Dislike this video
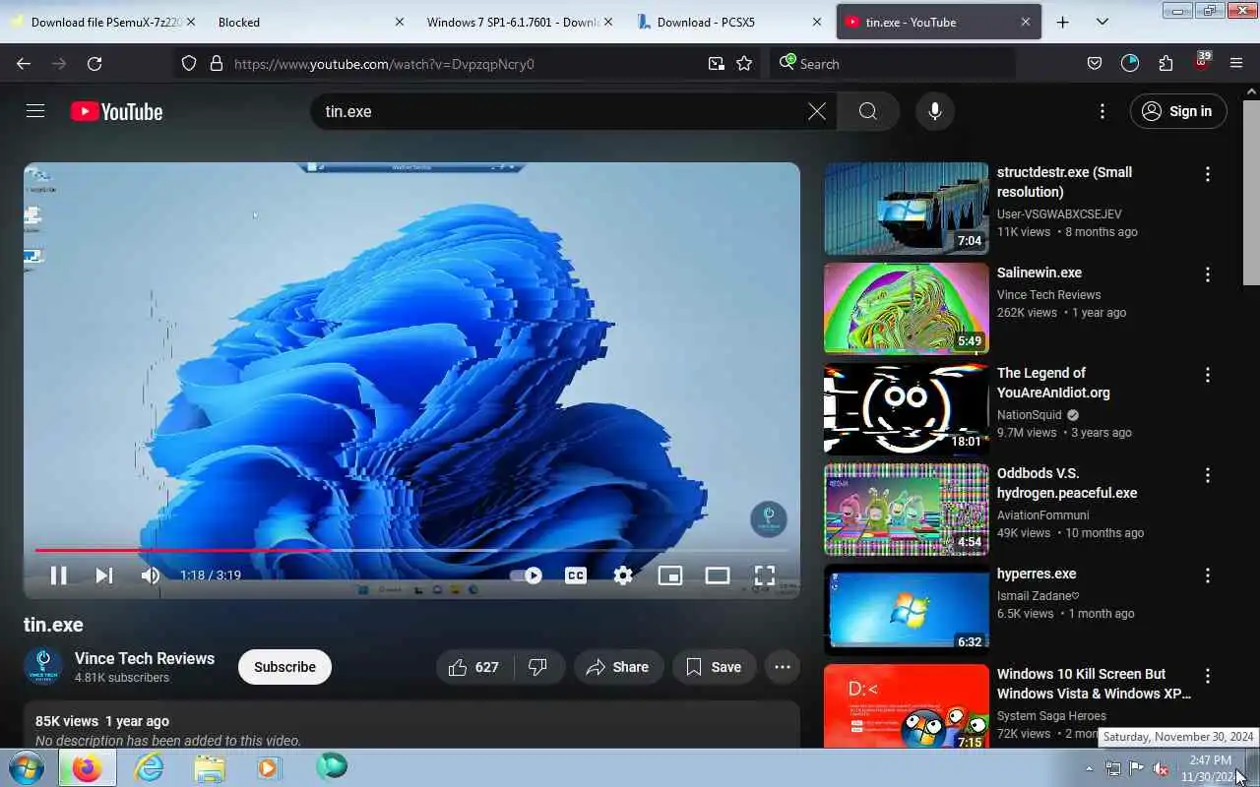The width and height of the screenshot is (1260, 787). coord(538,667)
